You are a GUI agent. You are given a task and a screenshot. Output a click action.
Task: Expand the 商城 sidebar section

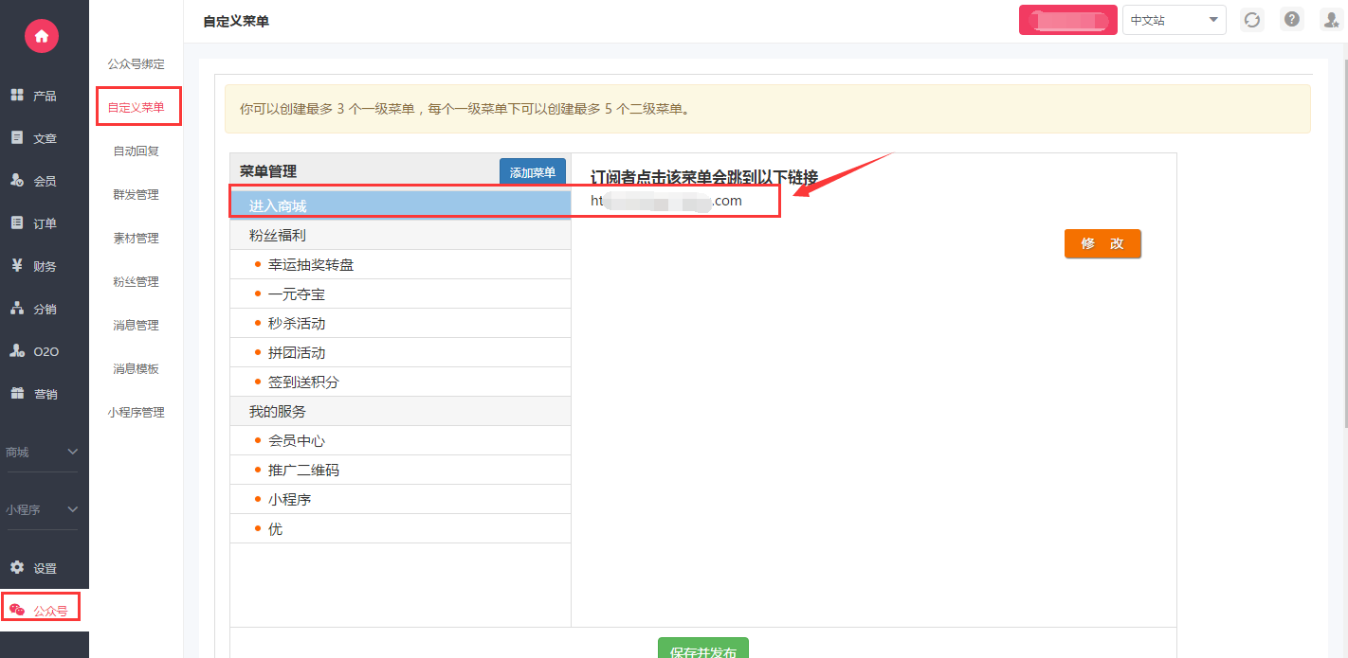[x=42, y=453]
